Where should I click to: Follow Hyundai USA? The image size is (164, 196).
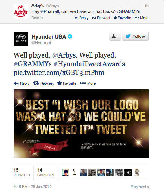pos(135,36)
